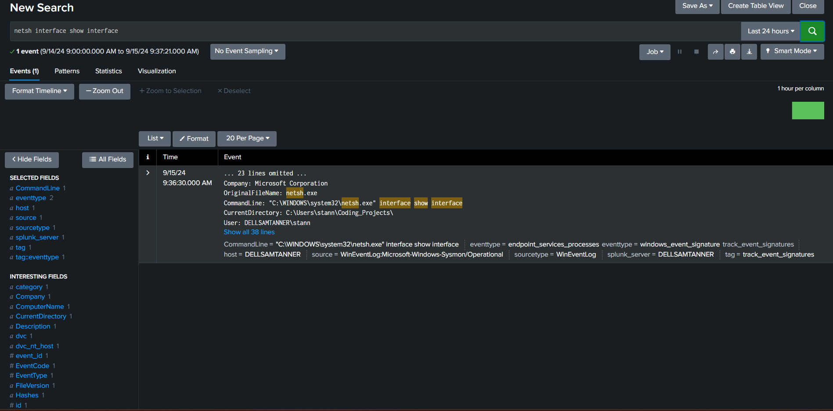Click the Print results icon
Image resolution: width=833 pixels, height=411 pixels.
[x=732, y=52]
